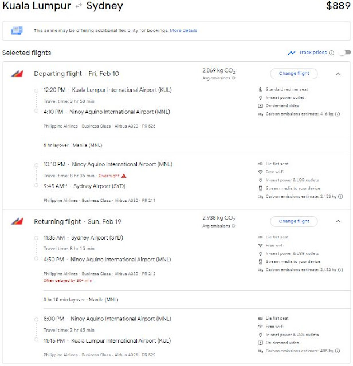Click the Track prices trend line icon
The image size is (353, 366).
coord(292,53)
